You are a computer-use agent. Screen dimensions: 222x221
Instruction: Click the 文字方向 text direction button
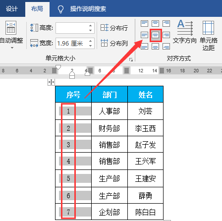[x=185, y=32]
